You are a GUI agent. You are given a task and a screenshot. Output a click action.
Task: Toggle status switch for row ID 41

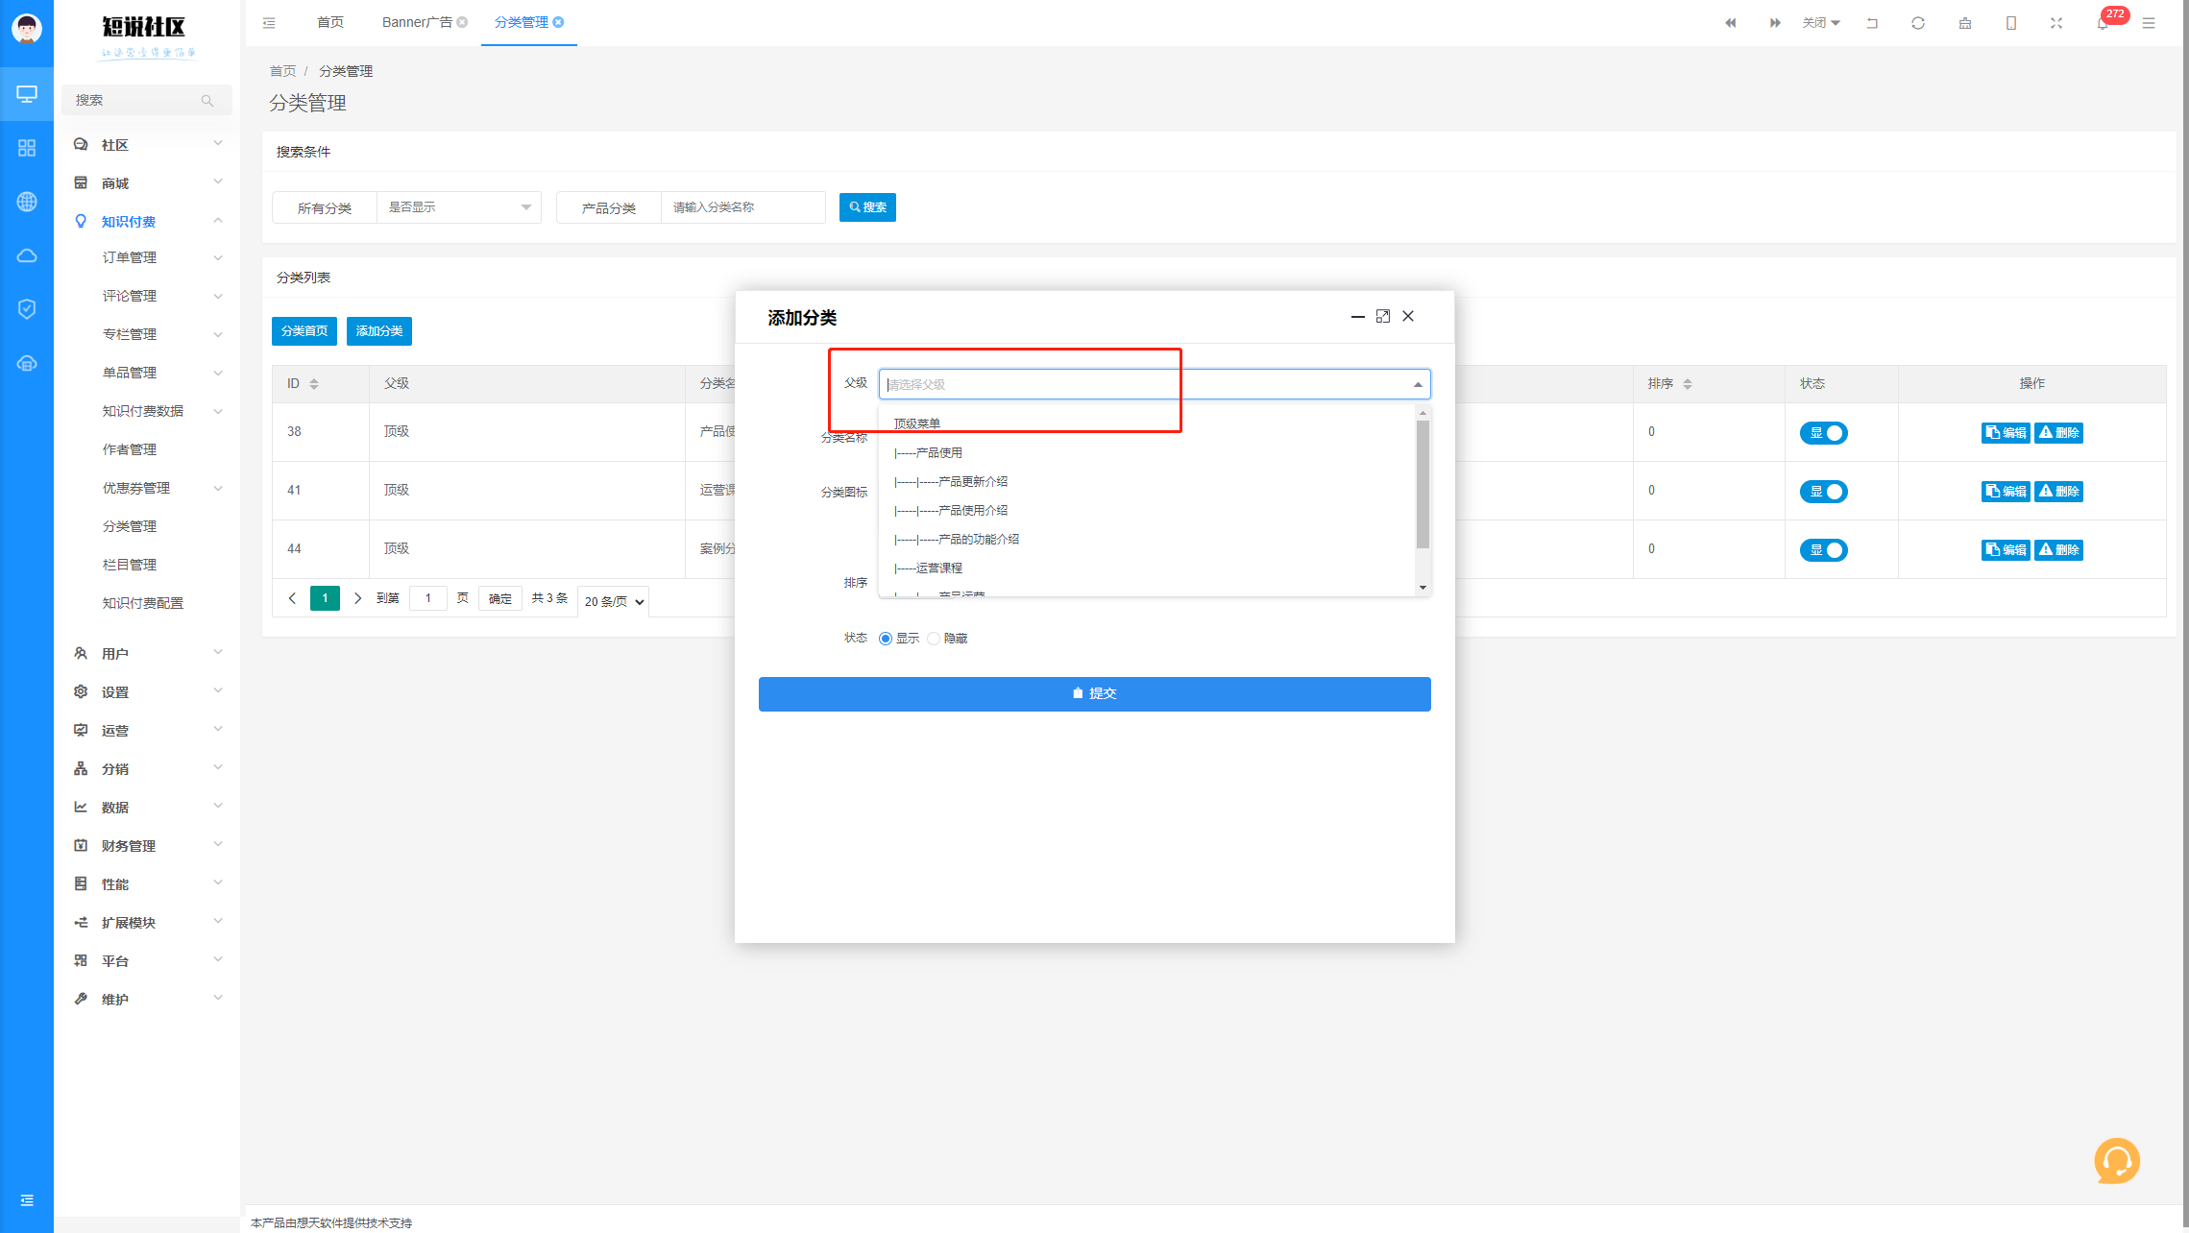(x=1823, y=492)
